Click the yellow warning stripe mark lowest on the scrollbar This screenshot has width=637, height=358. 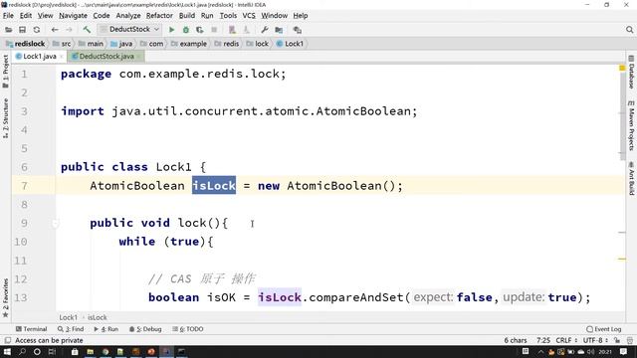point(622,259)
